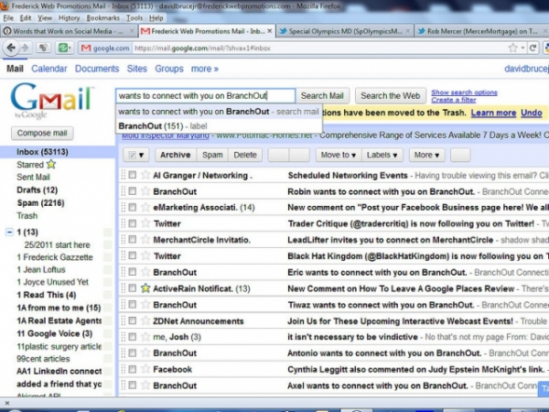Switch to the Rob Mercer Twitter tab
The height and width of the screenshot is (412, 549).
coord(482,31)
